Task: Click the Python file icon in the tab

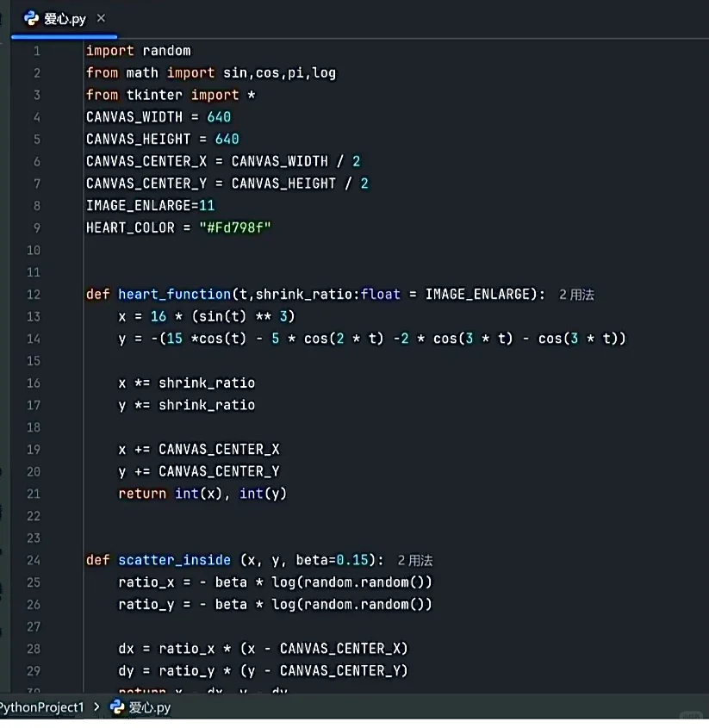Action: click(x=32, y=19)
